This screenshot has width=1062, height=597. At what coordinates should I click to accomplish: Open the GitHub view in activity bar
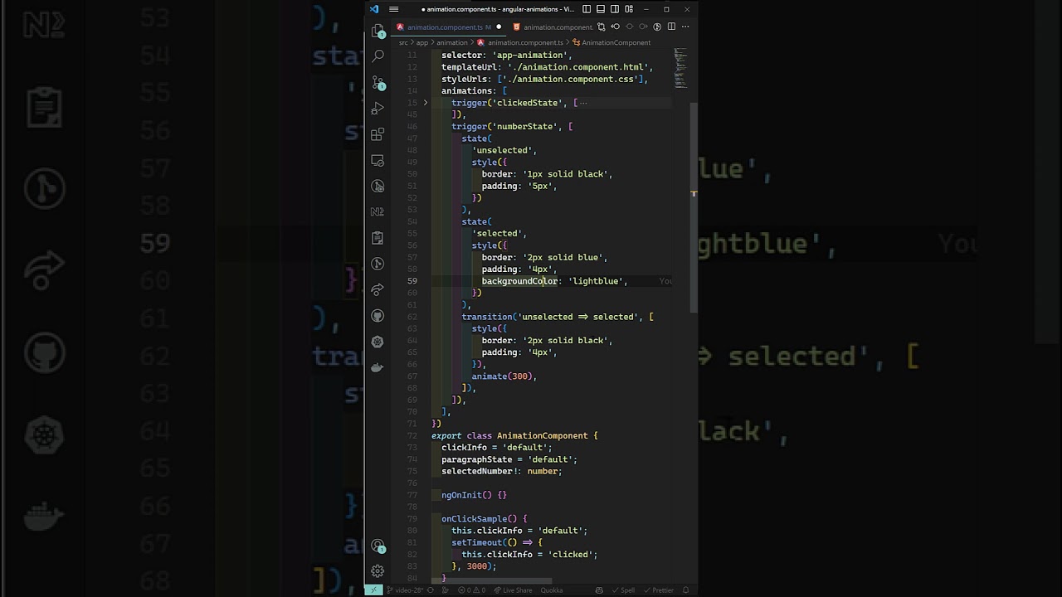(378, 315)
